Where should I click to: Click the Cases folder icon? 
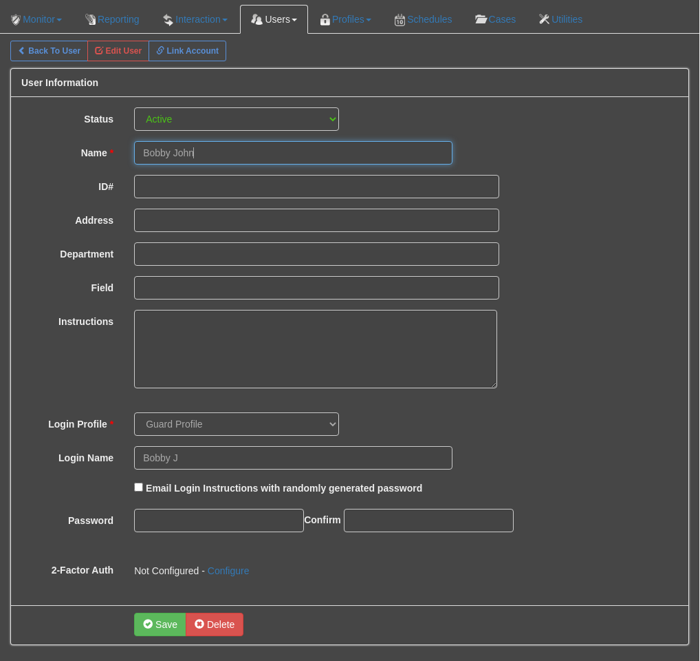[x=481, y=19]
